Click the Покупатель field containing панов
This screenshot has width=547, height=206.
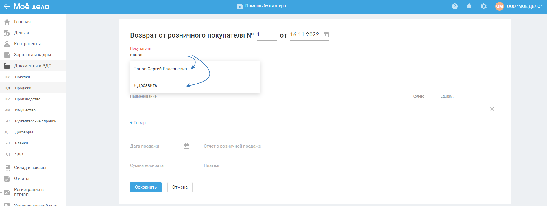(x=195, y=55)
